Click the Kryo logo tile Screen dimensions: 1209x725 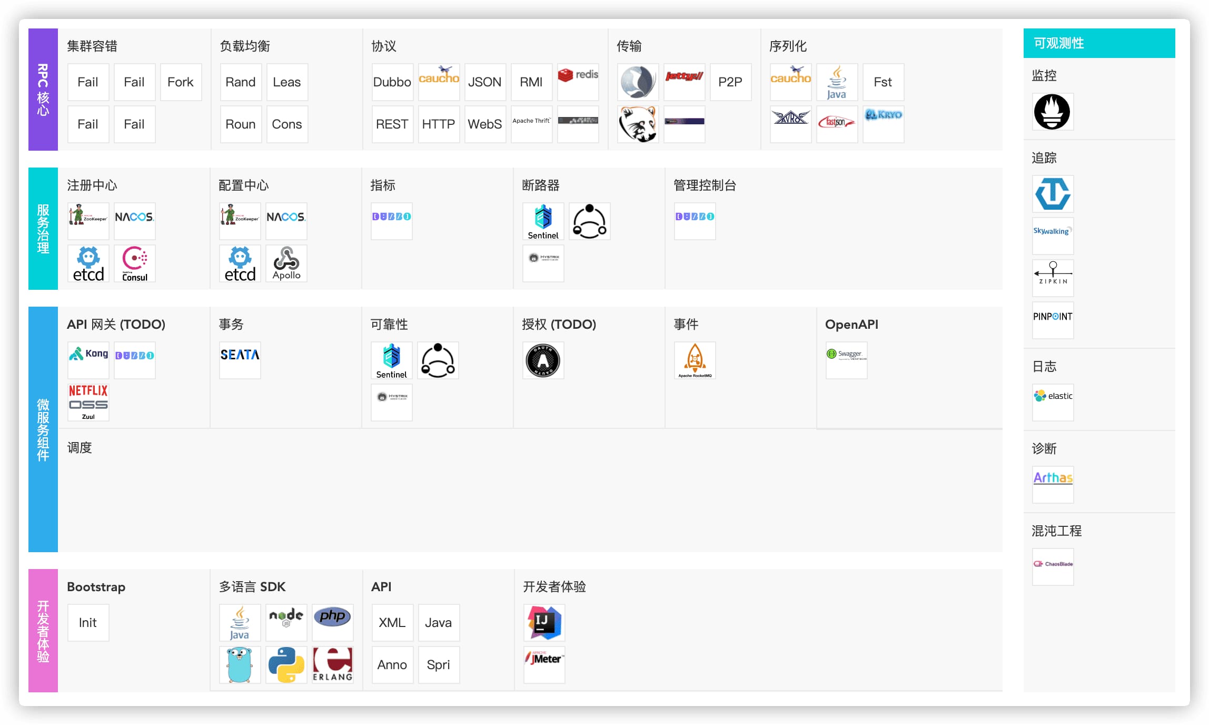(884, 124)
